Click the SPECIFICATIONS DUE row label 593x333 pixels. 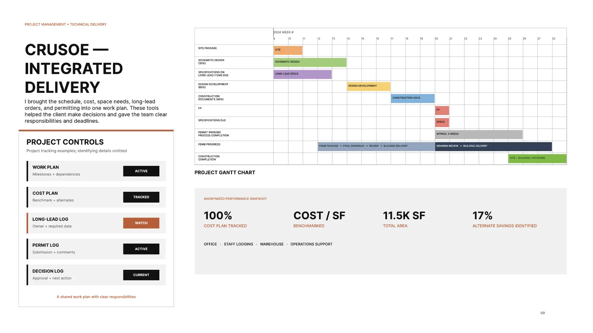[x=212, y=120]
